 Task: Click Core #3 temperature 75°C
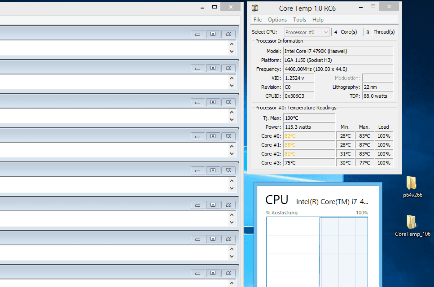pos(309,163)
